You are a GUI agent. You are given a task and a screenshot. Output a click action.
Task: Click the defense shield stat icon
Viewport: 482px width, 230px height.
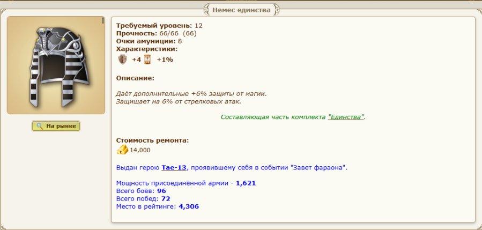point(123,60)
